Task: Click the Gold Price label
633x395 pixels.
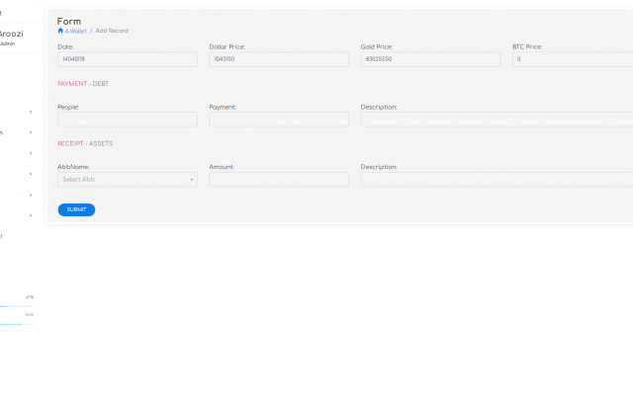Action: [x=377, y=46]
